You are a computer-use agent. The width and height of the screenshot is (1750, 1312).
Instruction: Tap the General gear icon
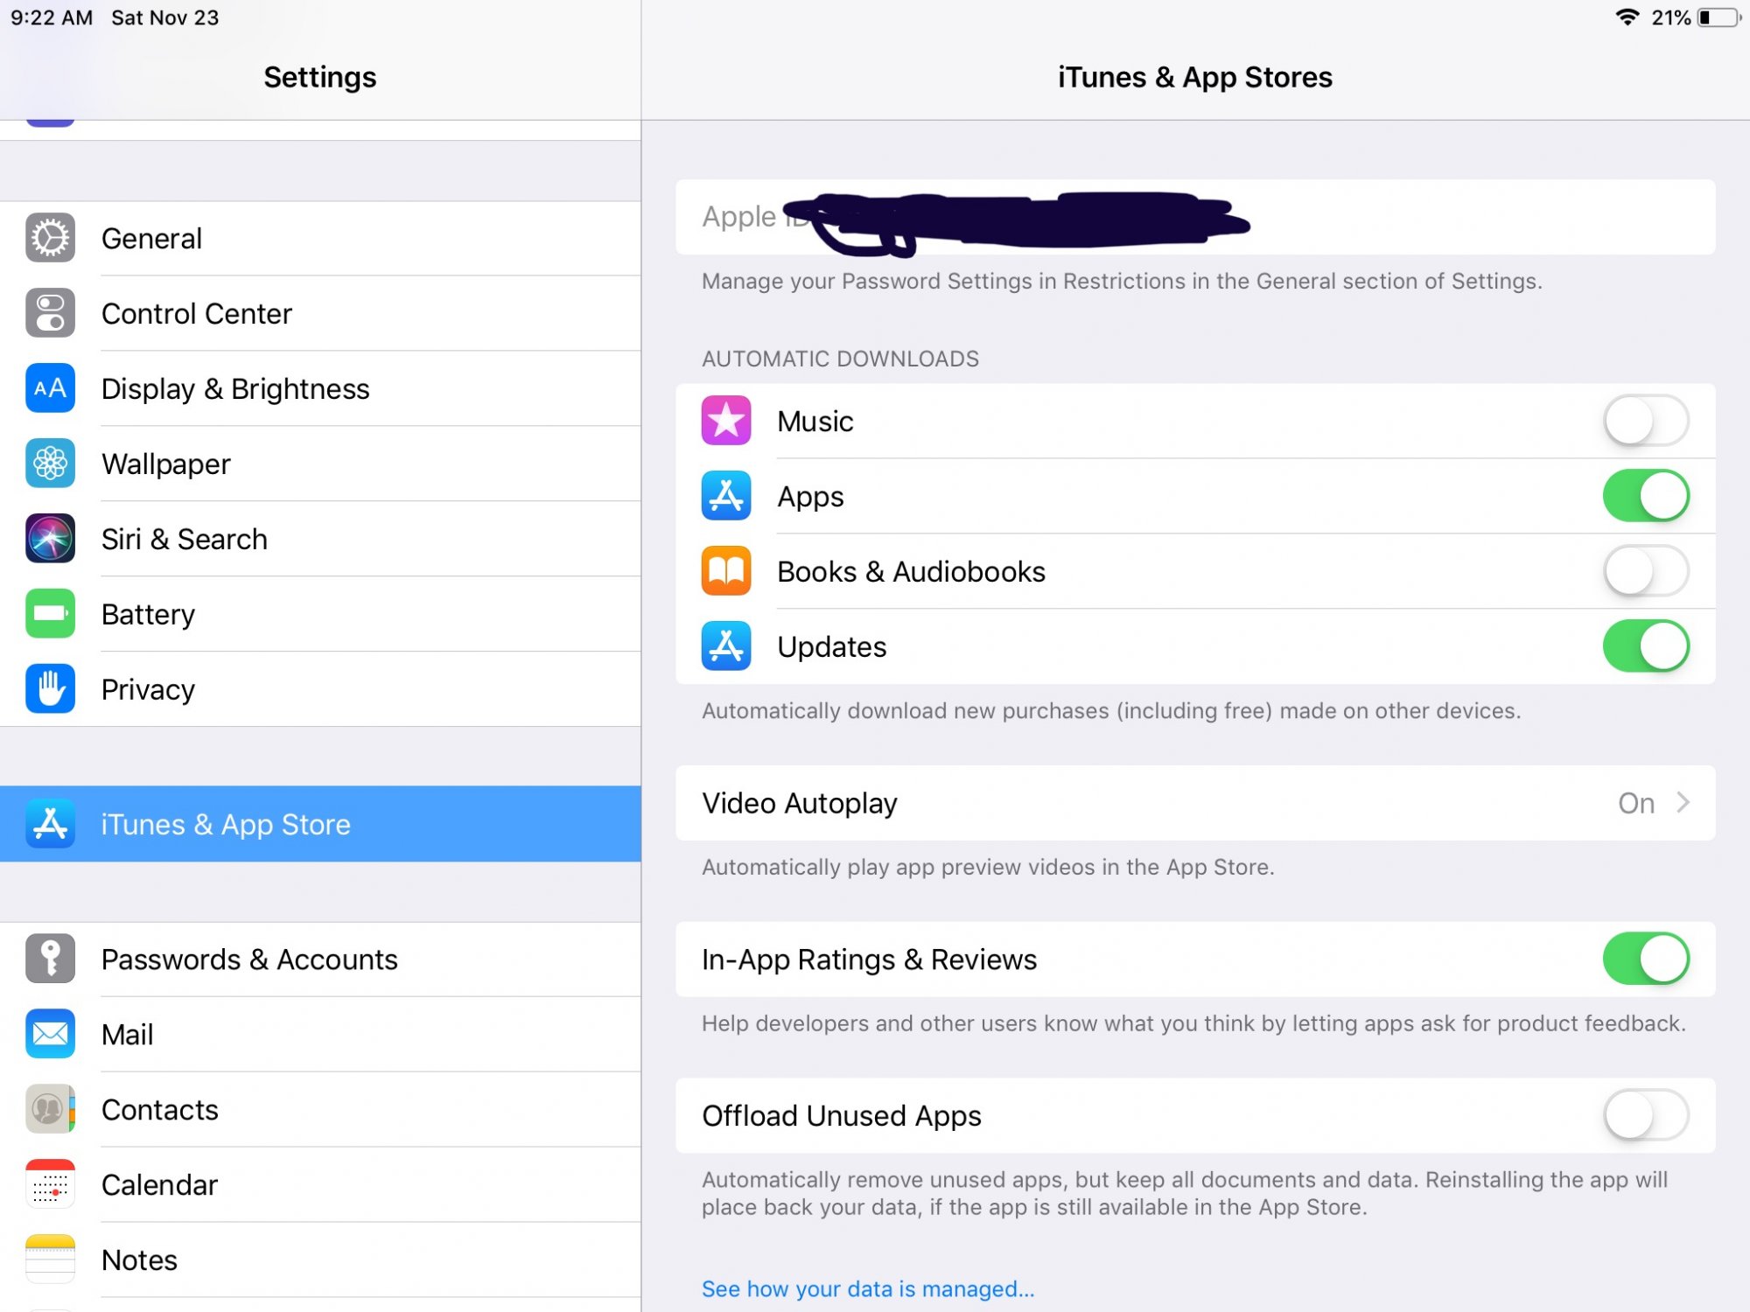(50, 238)
